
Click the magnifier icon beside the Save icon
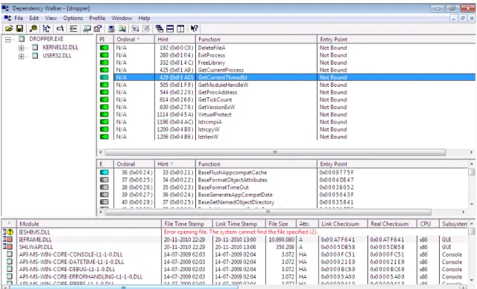[x=33, y=28]
